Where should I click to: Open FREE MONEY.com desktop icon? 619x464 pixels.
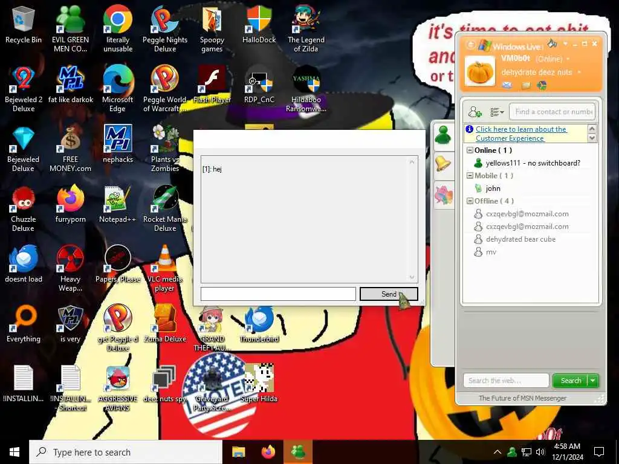(x=70, y=149)
